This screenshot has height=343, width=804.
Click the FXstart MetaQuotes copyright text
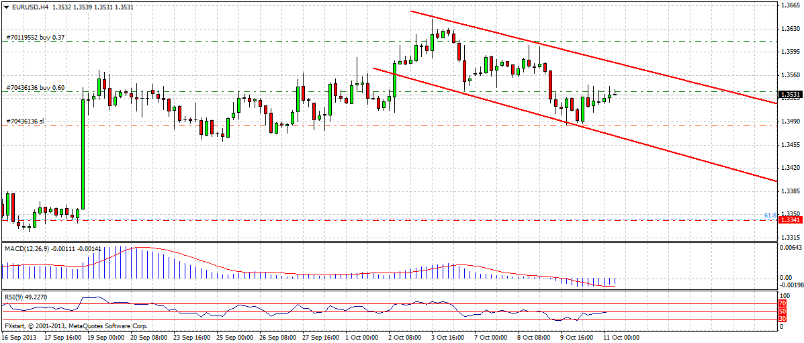[76, 326]
